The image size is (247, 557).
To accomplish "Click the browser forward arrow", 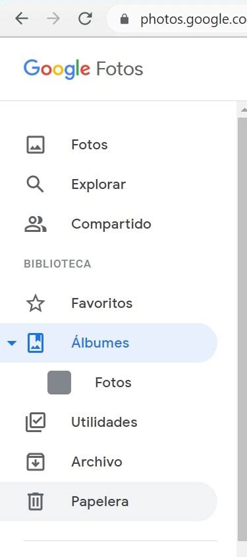I will pyautogui.click(x=53, y=19).
